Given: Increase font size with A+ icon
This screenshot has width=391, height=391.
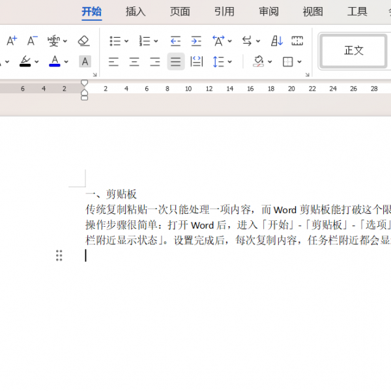Looking at the screenshot, I should coord(12,41).
